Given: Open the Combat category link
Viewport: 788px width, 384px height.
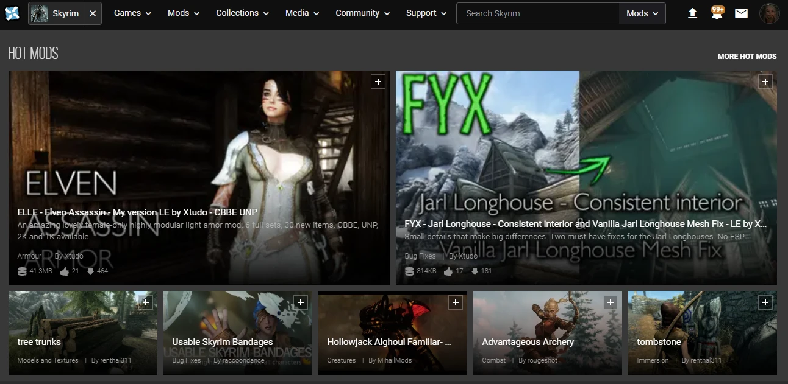Looking at the screenshot, I should pos(494,360).
